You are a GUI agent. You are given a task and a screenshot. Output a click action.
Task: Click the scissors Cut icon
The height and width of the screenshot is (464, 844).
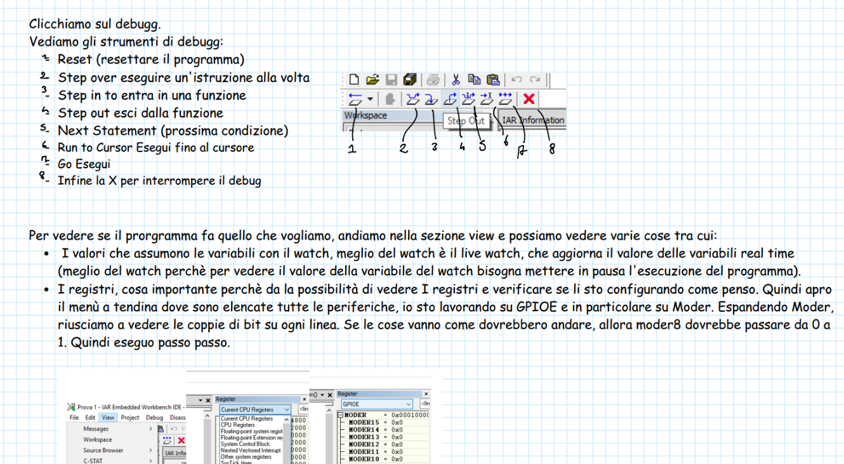(456, 80)
